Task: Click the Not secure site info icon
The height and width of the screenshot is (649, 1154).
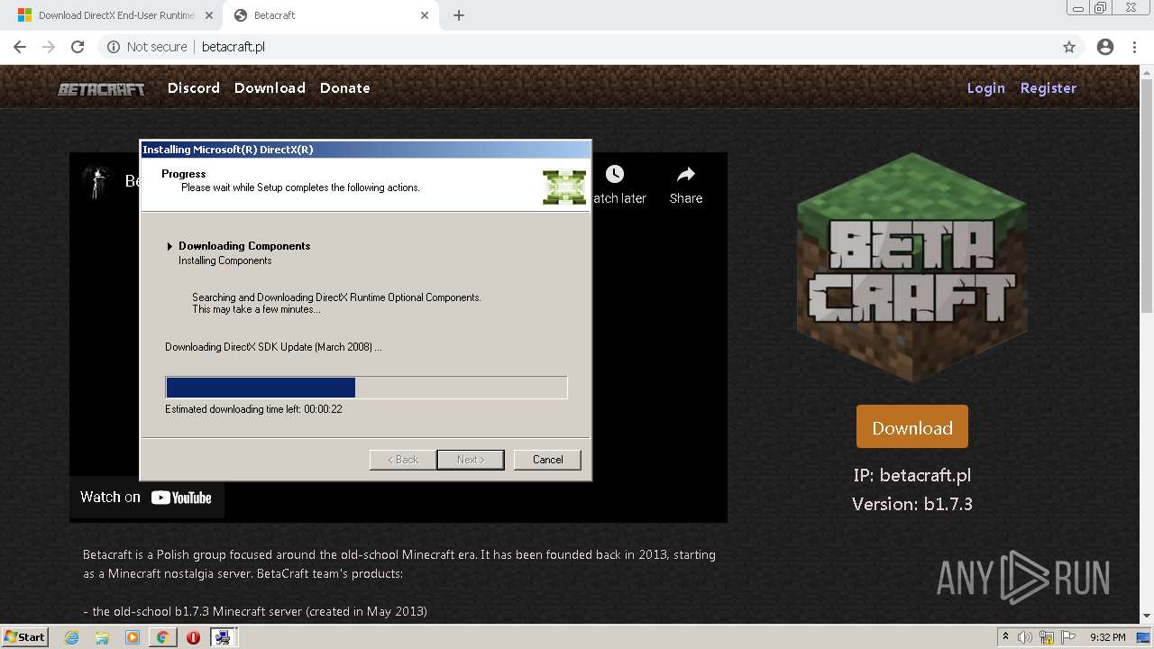Action: [x=114, y=47]
